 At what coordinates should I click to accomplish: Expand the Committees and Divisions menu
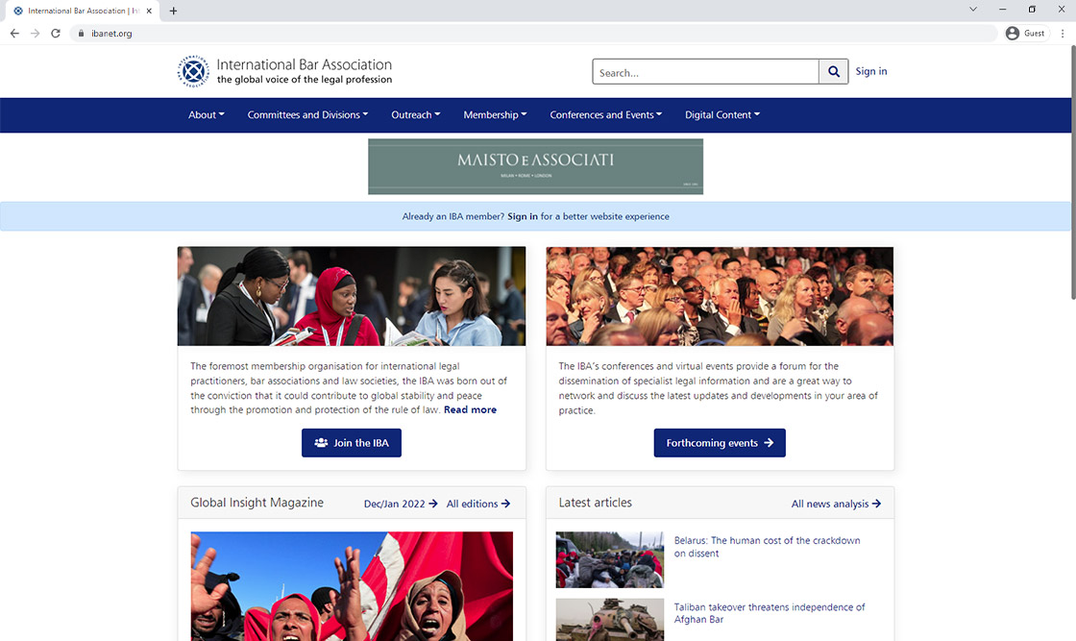pyautogui.click(x=307, y=114)
